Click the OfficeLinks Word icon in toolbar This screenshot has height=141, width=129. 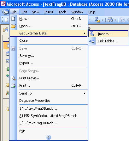[97, 20]
